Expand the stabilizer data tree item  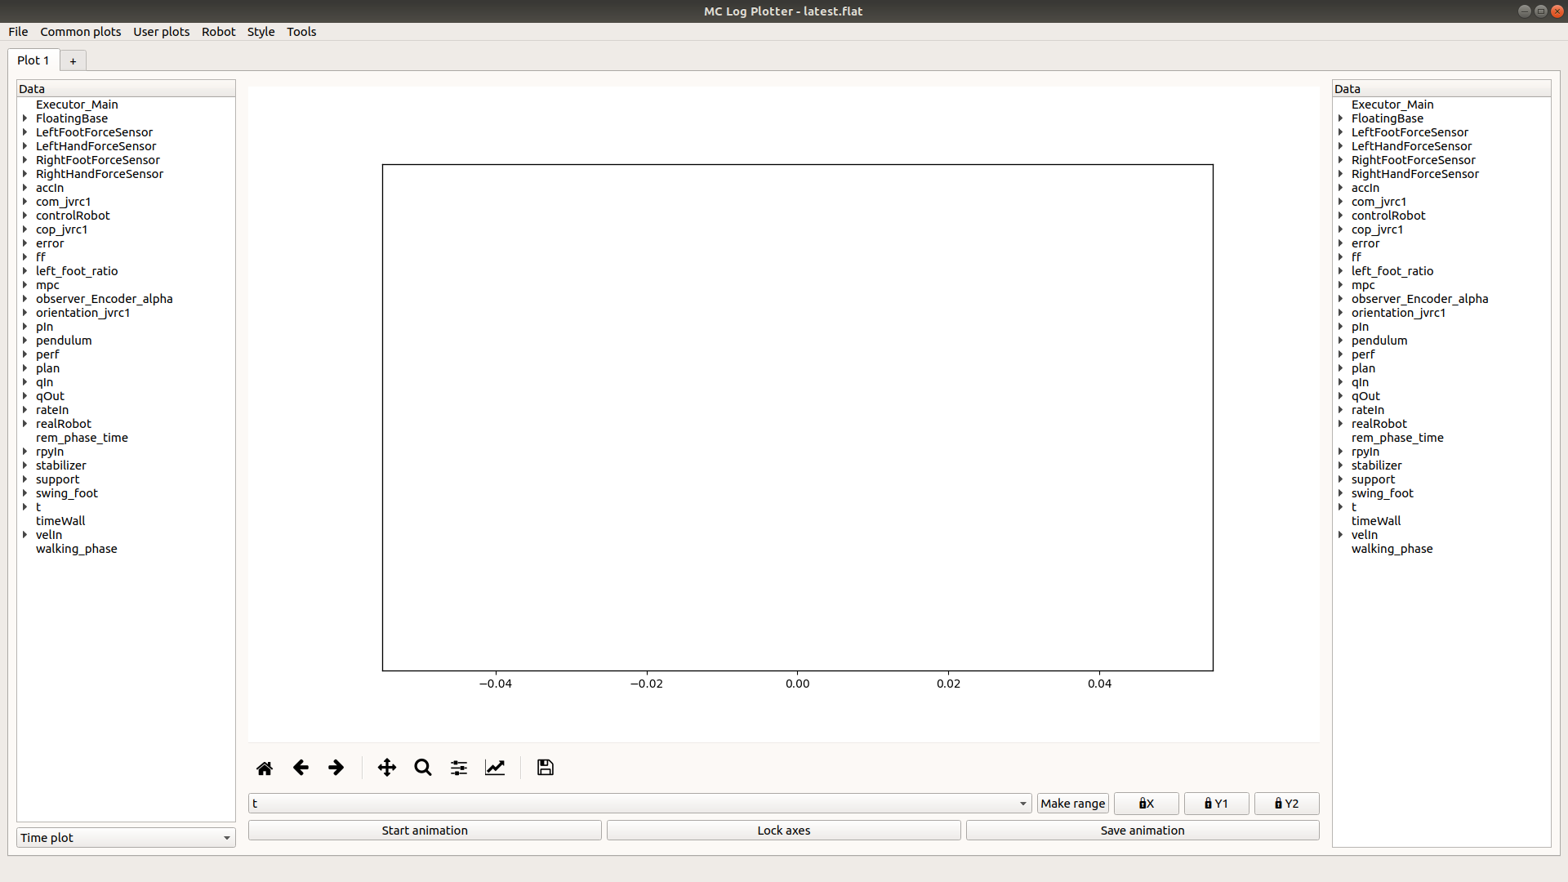24,464
